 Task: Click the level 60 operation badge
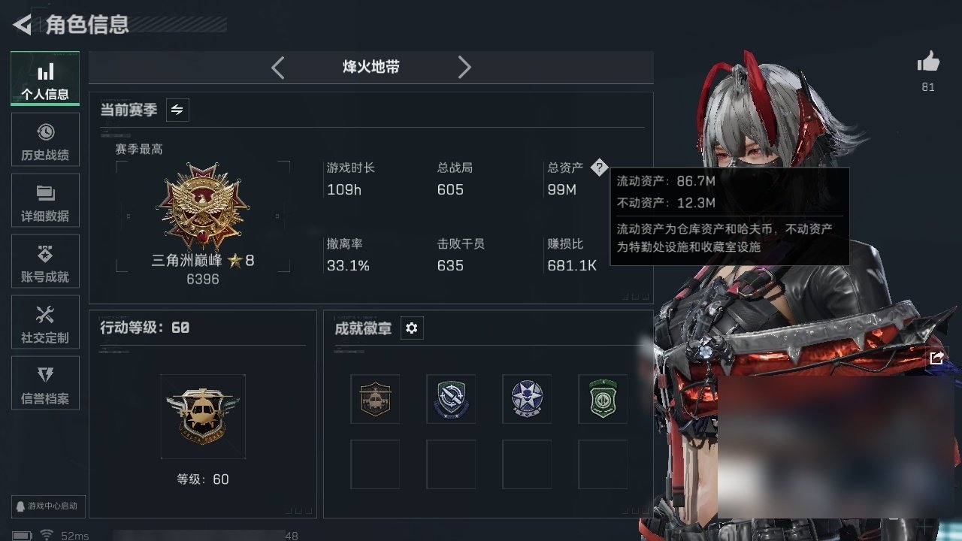tap(203, 416)
